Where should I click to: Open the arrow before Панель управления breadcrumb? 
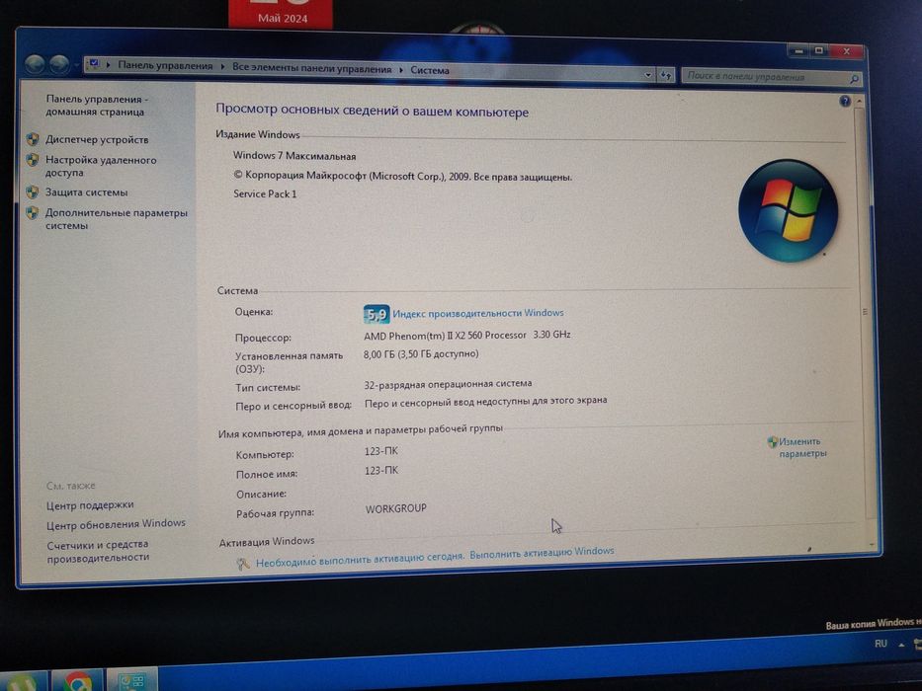coord(108,64)
